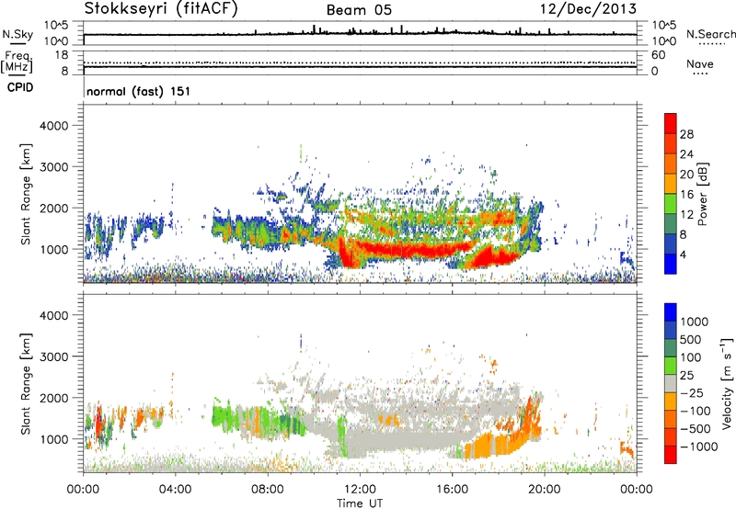Click the '1000' value on Velocity scale
Image resolution: width=736 pixels, height=509 pixels.
coord(695,322)
